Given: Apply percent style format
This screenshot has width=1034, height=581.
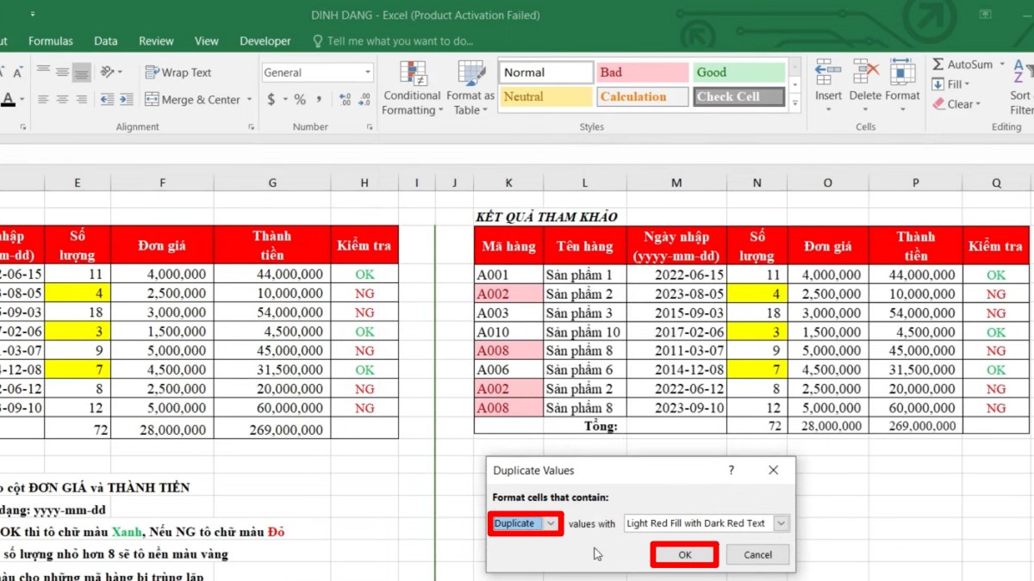Looking at the screenshot, I should (x=300, y=100).
